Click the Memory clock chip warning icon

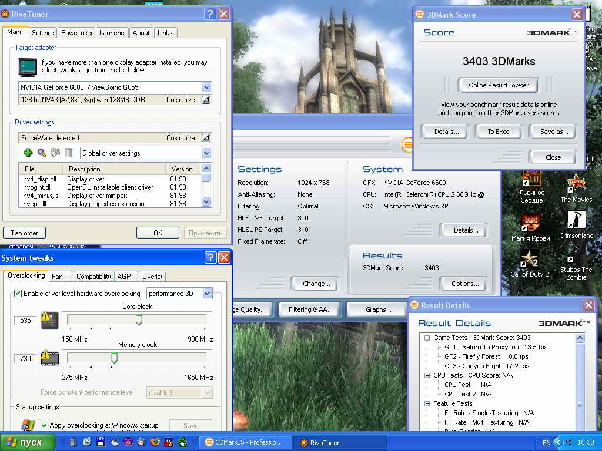click(x=50, y=358)
